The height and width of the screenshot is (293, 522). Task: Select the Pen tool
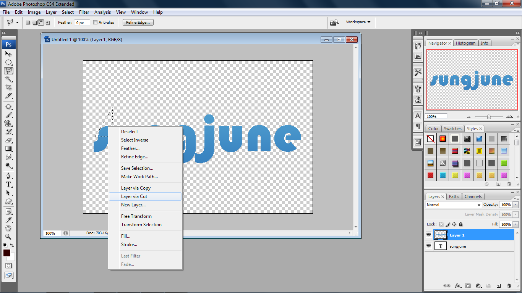(x=8, y=176)
